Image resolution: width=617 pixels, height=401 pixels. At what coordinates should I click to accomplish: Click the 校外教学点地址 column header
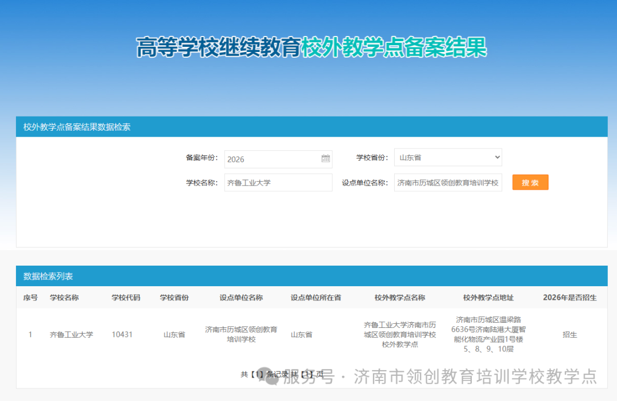point(488,298)
